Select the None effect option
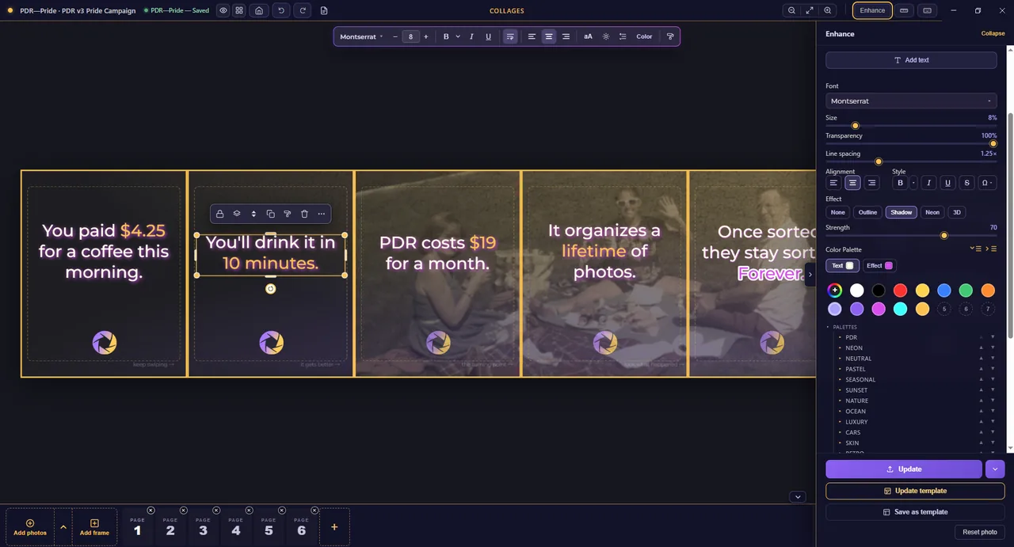Image resolution: width=1014 pixels, height=547 pixels. coord(837,212)
